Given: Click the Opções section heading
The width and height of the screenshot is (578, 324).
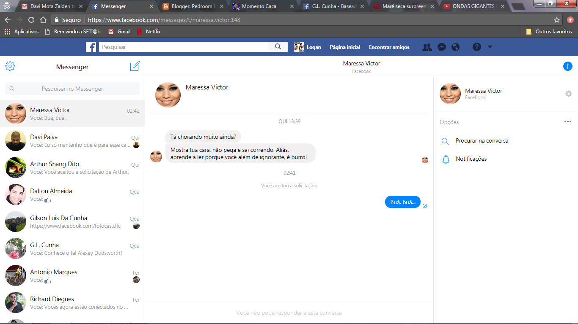Looking at the screenshot, I should (449, 122).
